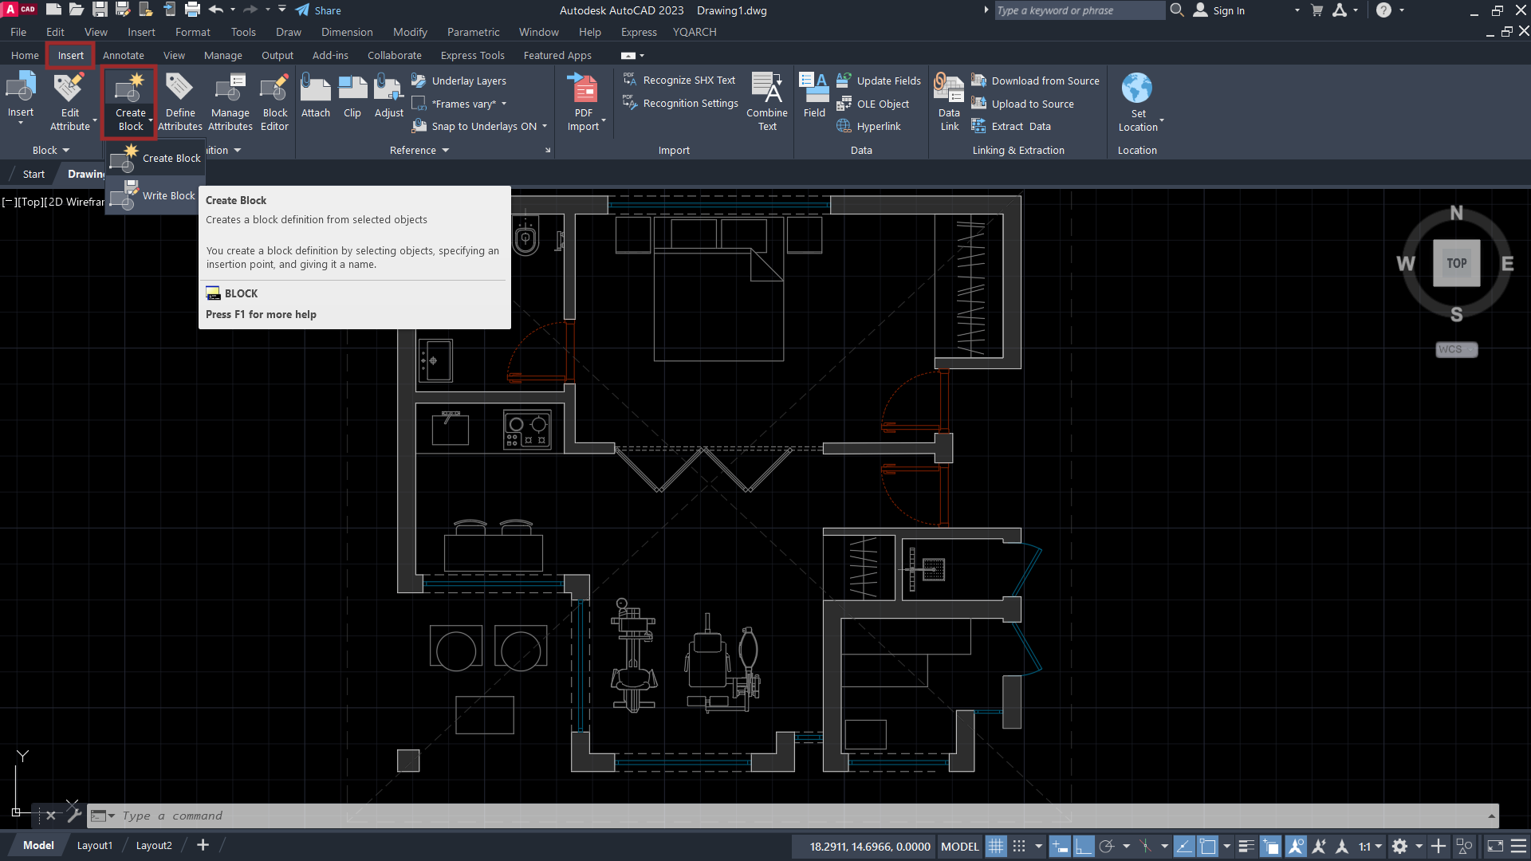Viewport: 1531px width, 861px height.
Task: Click Update Fields button
Action: 879,81
